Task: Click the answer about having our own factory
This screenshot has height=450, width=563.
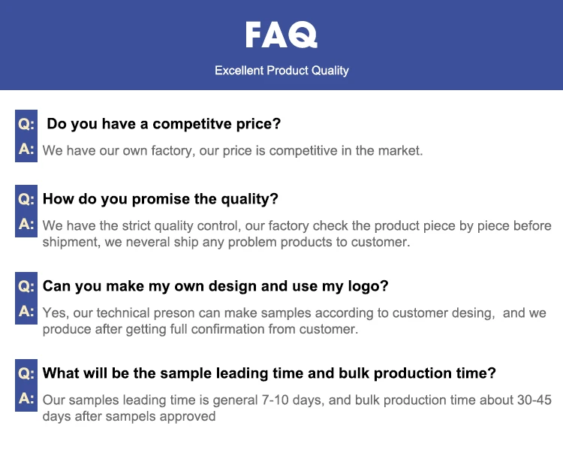Action: 233,150
